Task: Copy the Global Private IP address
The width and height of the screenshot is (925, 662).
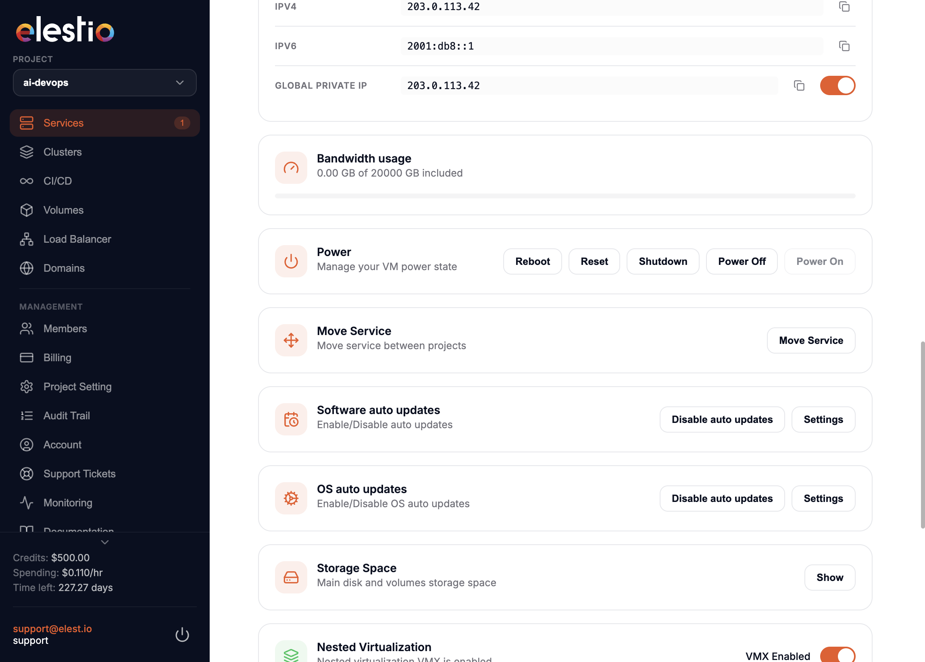Action: pyautogui.click(x=799, y=85)
